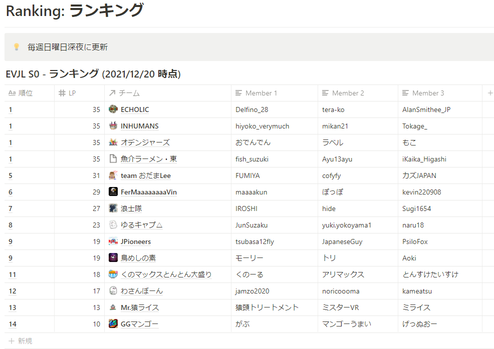Select the FUMIYA cell
The height and width of the screenshot is (349, 494).
[x=275, y=175]
